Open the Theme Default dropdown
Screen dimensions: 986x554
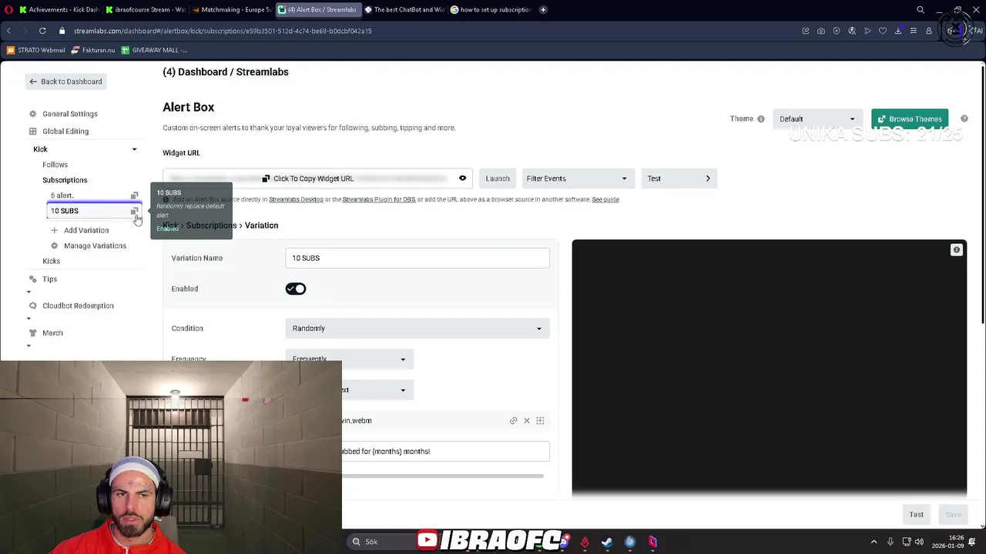pos(817,118)
